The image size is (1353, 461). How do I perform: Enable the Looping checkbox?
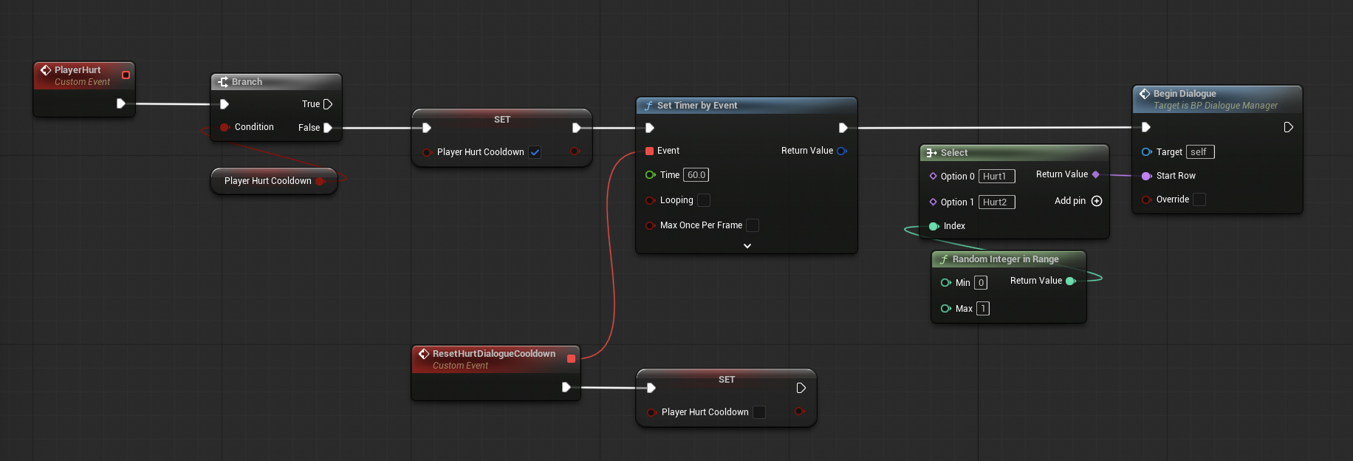[x=704, y=200]
